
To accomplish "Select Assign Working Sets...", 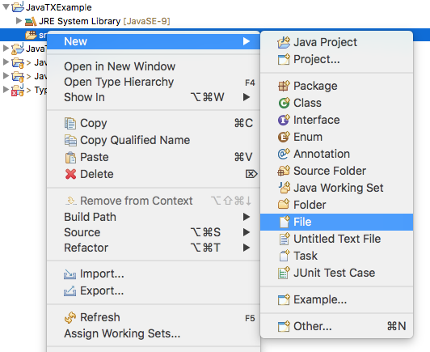I will pos(154,333).
